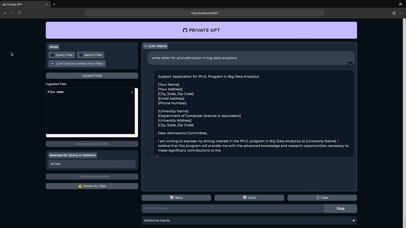Switch to My Private GPT tab
The height and width of the screenshot is (228, 406).
[23, 4]
